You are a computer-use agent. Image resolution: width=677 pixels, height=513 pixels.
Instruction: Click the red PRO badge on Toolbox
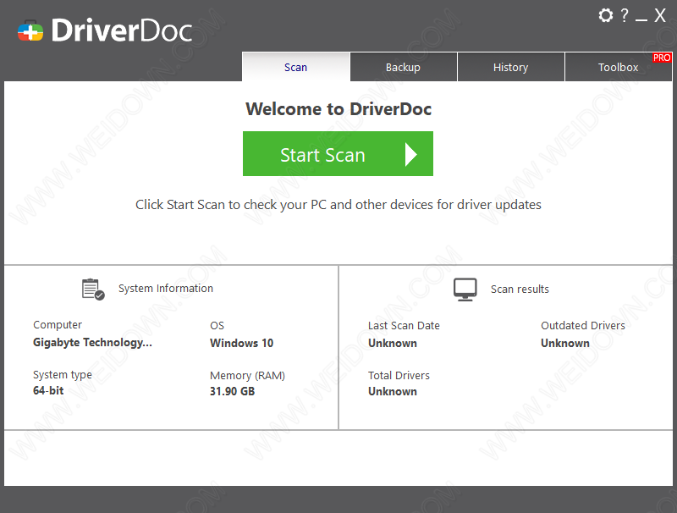662,58
